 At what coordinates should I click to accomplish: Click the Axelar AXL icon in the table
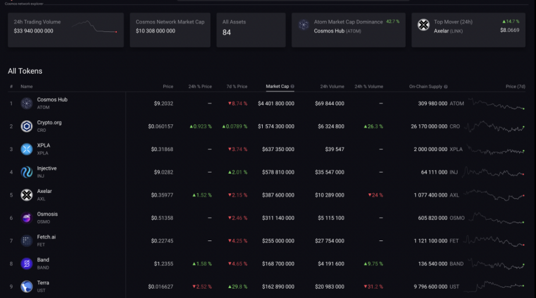(27, 195)
